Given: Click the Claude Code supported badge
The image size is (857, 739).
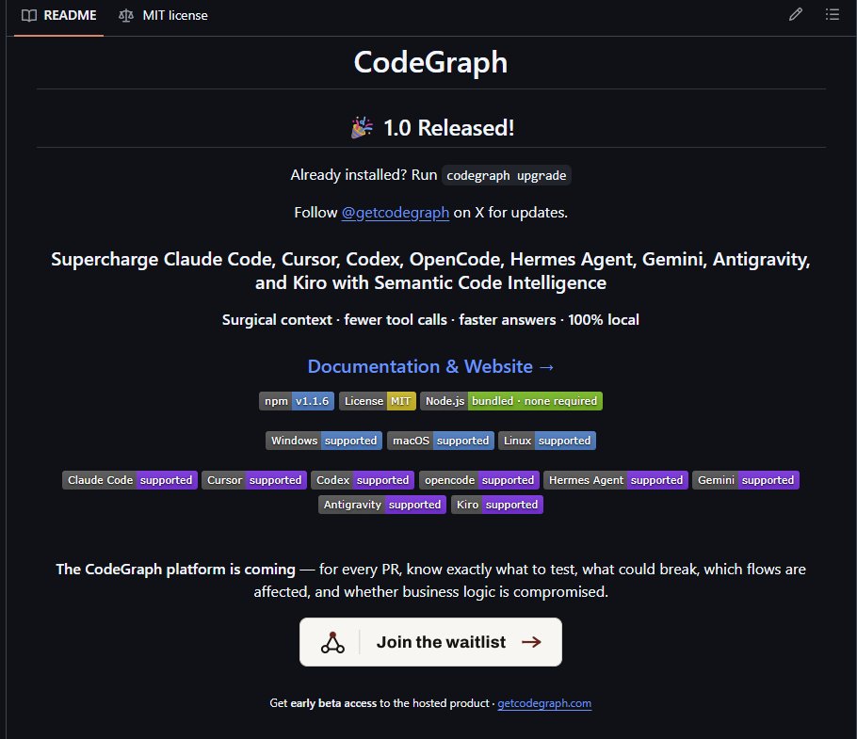Looking at the screenshot, I should [x=130, y=480].
